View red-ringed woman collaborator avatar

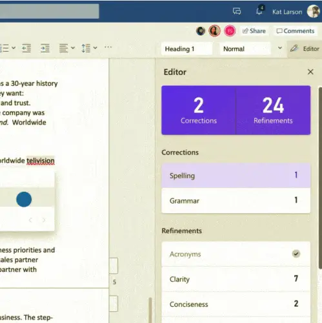click(x=214, y=31)
